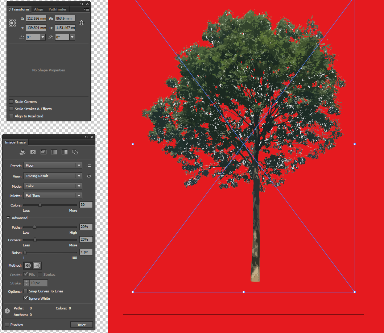
Task: Switch to the Pathfinder tab
Action: (57, 9)
